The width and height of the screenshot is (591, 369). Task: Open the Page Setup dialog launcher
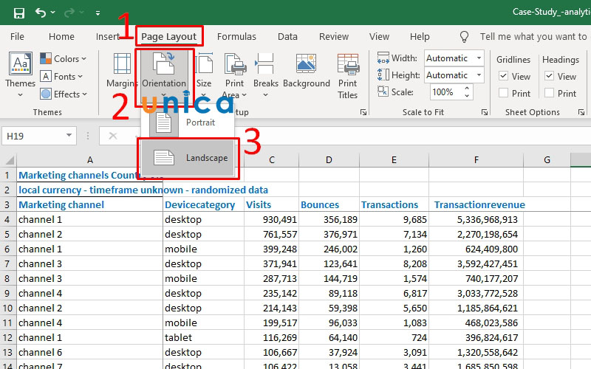point(363,112)
